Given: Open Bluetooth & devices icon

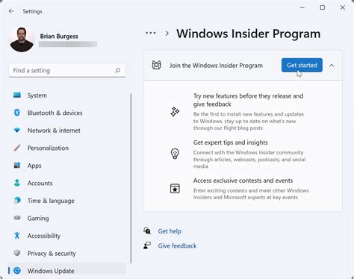Looking at the screenshot, I should point(17,113).
